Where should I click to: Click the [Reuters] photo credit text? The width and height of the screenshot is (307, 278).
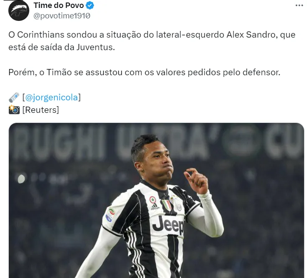[x=41, y=110]
